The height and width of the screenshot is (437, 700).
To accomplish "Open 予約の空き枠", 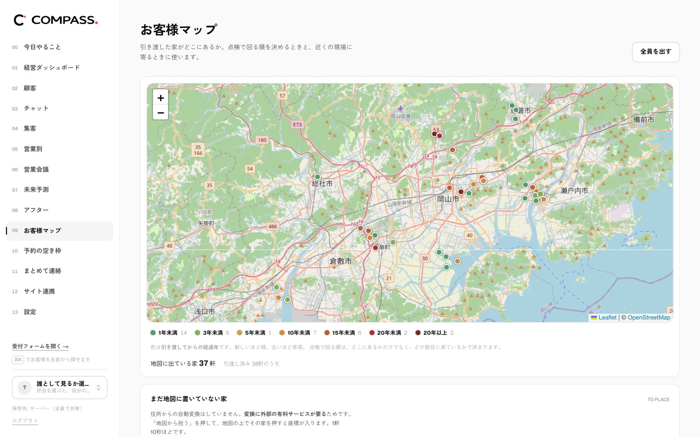I will (59, 251).
